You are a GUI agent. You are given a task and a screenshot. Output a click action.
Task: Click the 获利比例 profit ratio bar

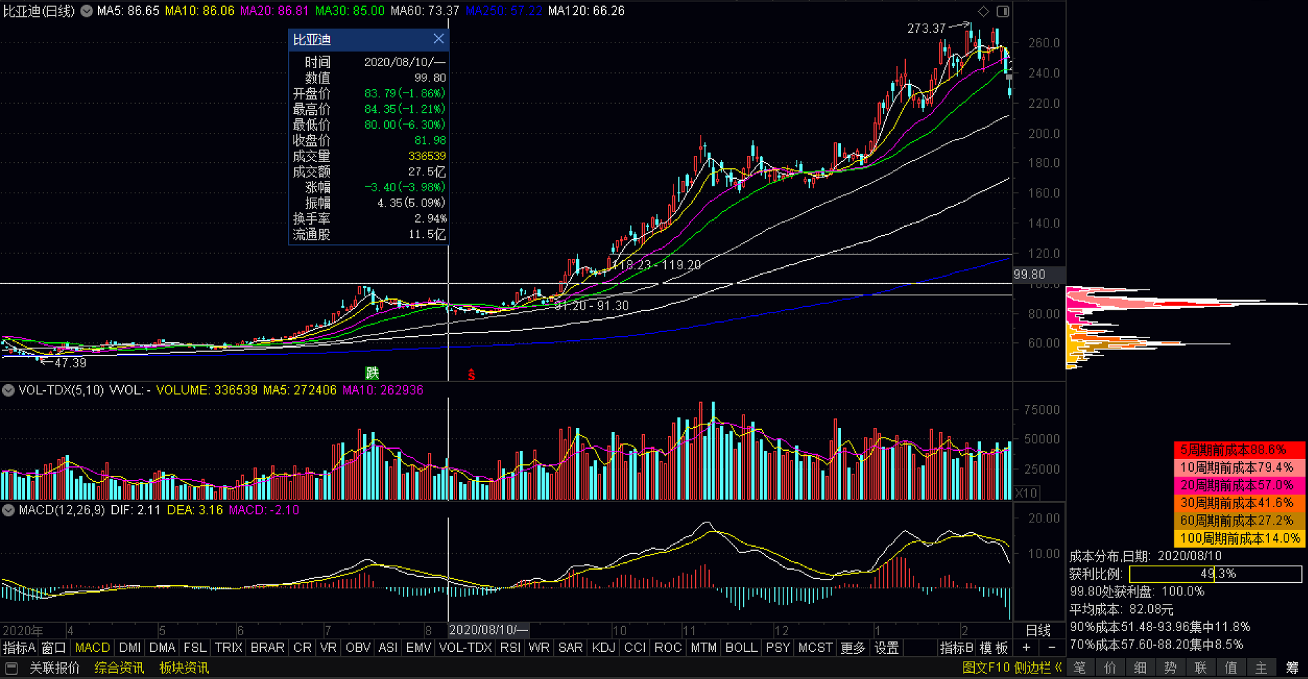1215,574
